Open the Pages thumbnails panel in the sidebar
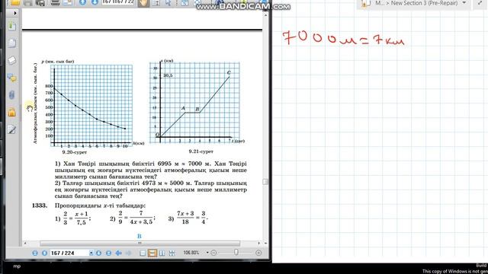This screenshot has width=488, height=274. coord(12,43)
